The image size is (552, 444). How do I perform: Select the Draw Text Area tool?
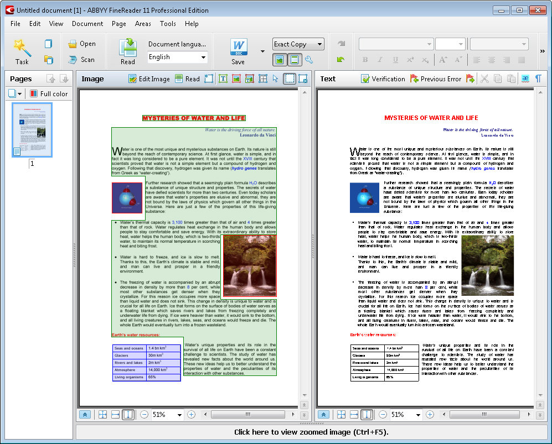pos(223,79)
